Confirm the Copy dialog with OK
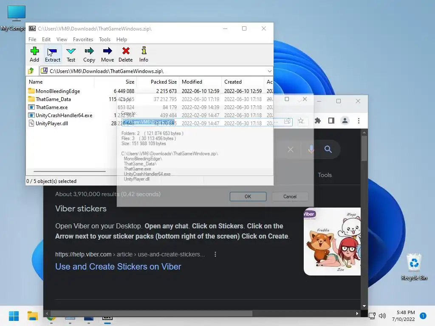 point(248,196)
